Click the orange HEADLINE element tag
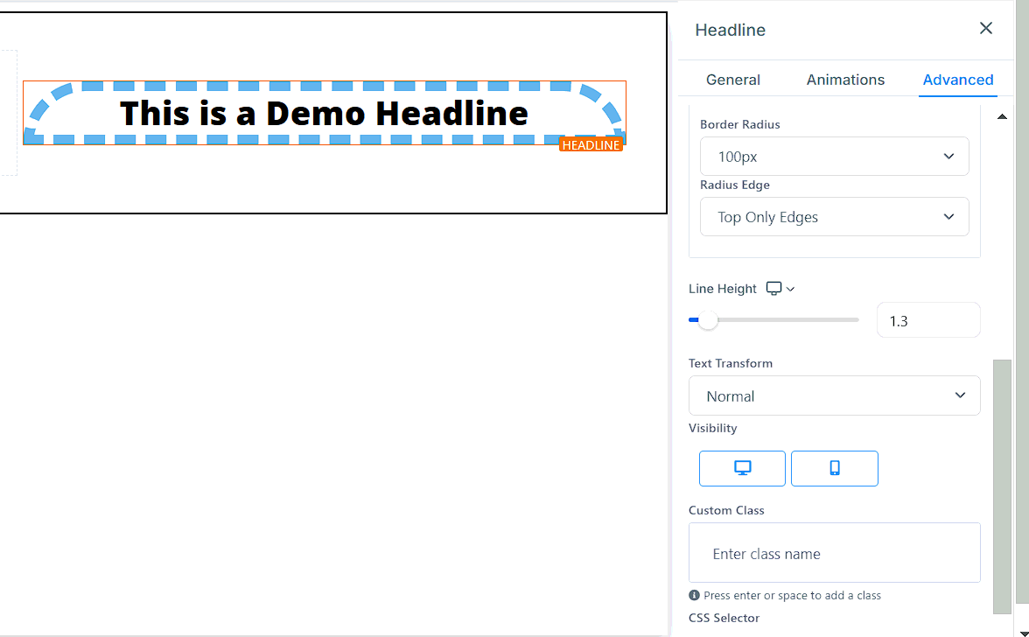This screenshot has width=1029, height=637. [x=591, y=145]
